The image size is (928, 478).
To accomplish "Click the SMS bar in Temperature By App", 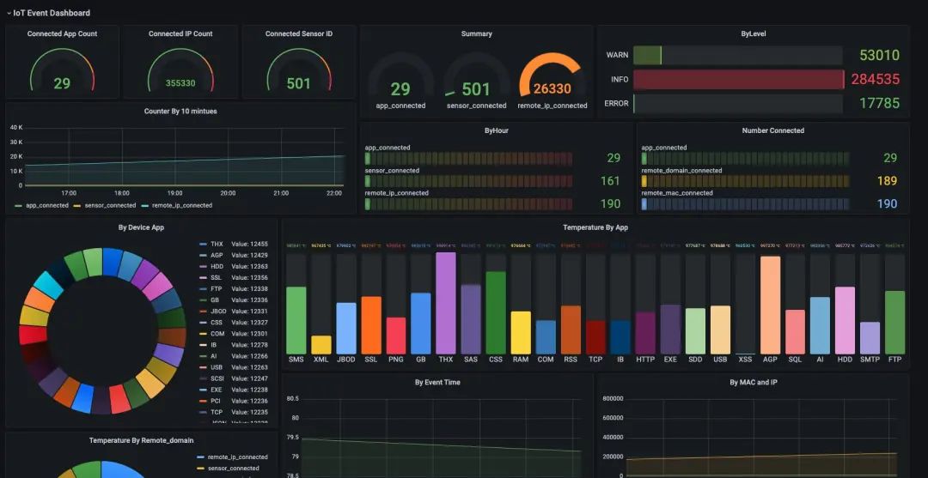I will [296, 320].
